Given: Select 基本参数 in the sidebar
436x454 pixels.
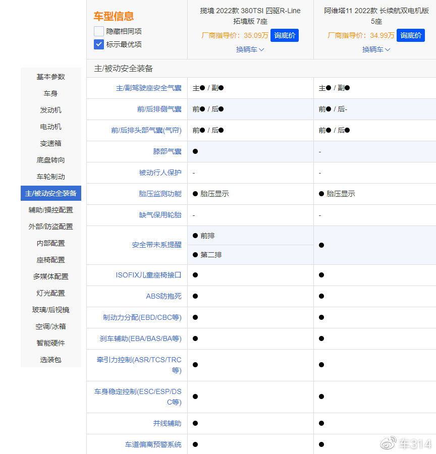Looking at the screenshot, I should [x=50, y=77].
